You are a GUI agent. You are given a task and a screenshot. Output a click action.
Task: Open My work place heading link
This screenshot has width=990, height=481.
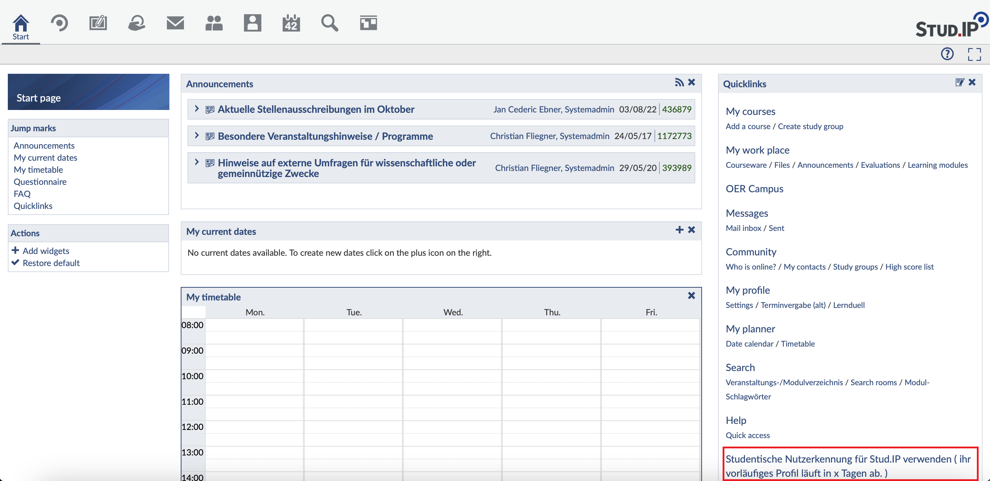coord(757,150)
